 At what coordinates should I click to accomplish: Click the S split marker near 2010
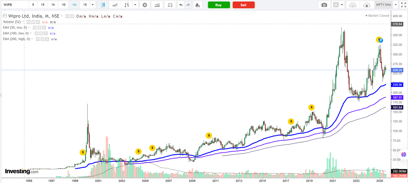tap(209, 135)
